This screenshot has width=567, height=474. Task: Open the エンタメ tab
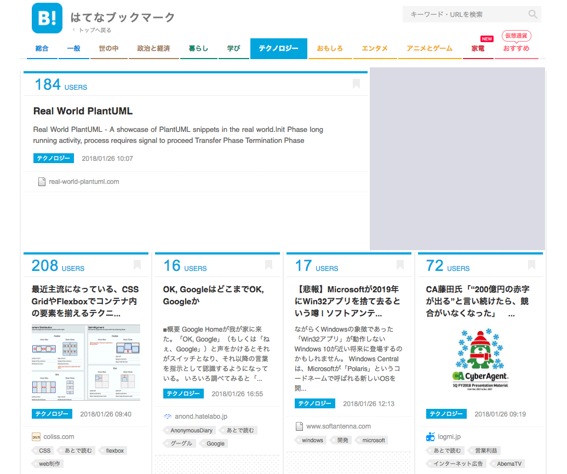375,48
